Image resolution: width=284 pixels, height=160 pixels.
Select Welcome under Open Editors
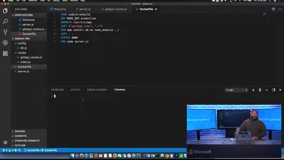click(28, 20)
